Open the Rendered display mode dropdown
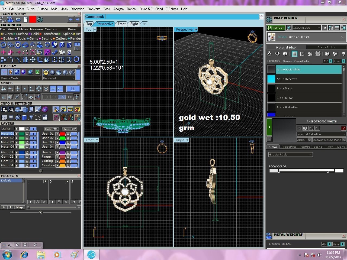The width and height of the screenshot is (347, 260). (x=58, y=78)
